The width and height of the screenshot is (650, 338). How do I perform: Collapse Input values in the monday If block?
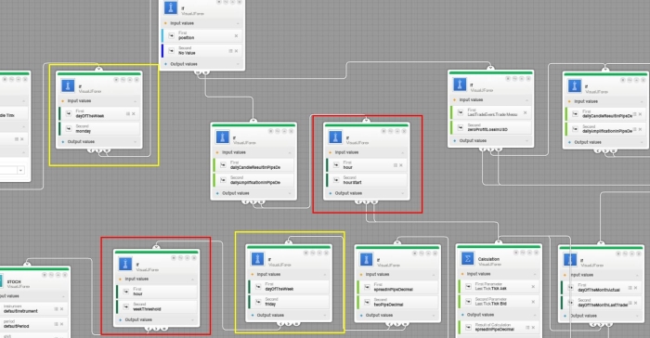[136, 101]
